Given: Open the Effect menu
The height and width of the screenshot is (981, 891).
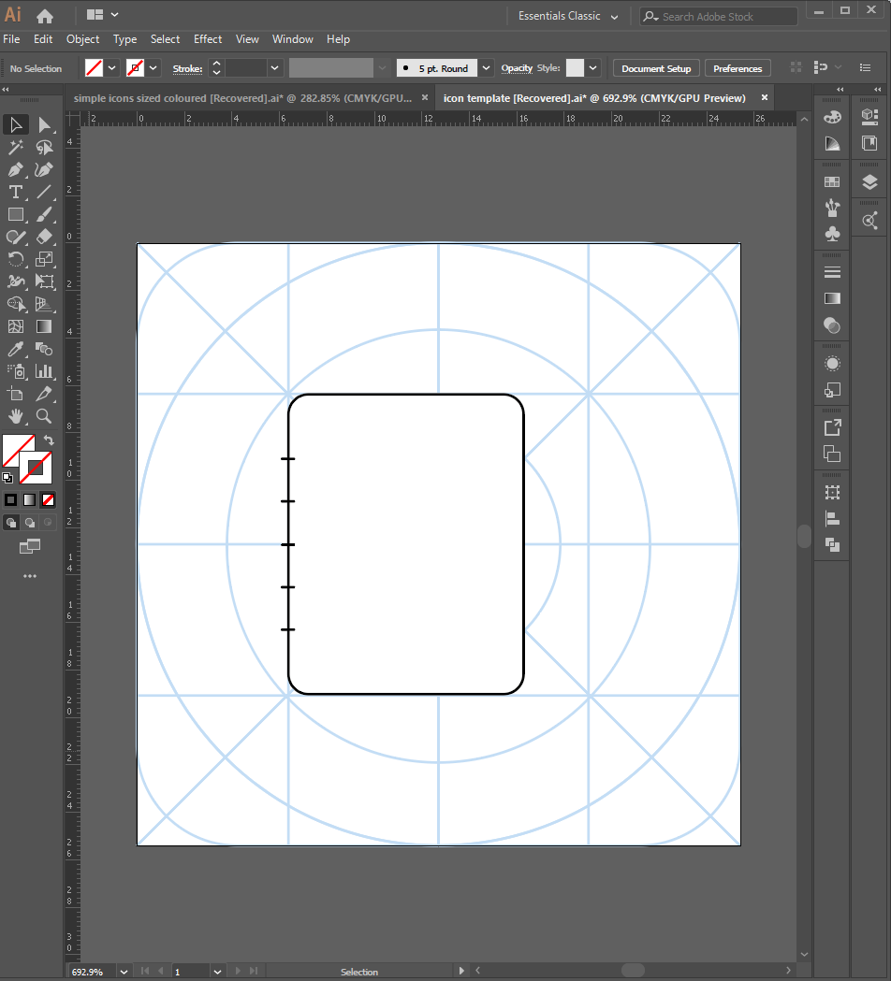Looking at the screenshot, I should pyautogui.click(x=208, y=39).
